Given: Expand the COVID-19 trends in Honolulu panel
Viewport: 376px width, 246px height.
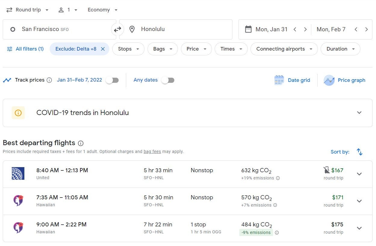Looking at the screenshot, I should click(359, 113).
